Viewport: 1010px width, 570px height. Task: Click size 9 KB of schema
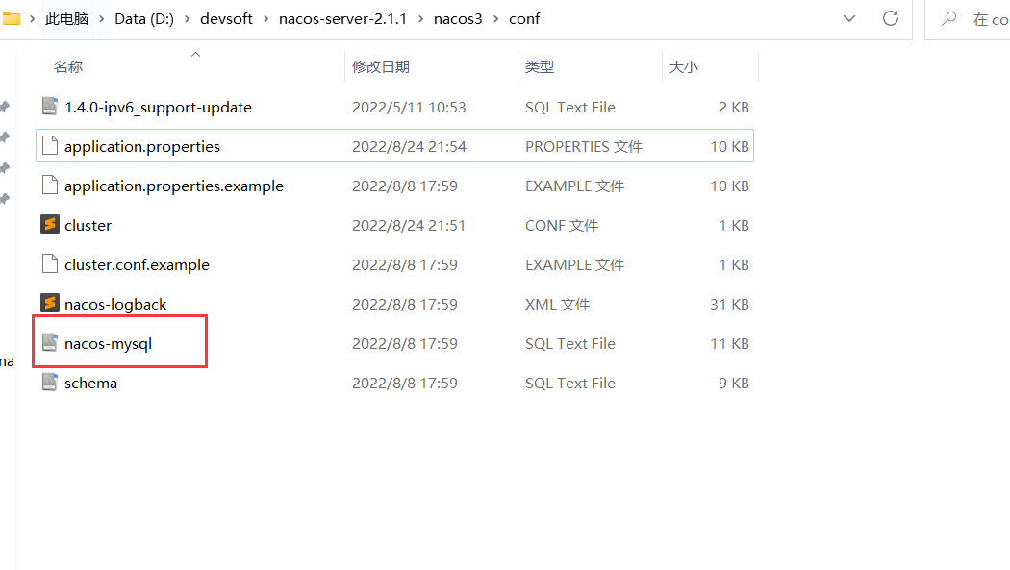(734, 383)
